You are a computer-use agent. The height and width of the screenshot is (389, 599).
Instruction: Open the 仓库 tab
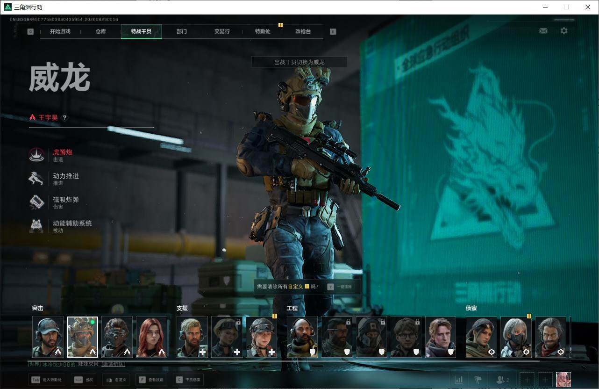coord(100,32)
